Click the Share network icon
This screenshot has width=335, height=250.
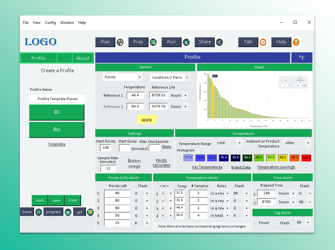pos(219,42)
